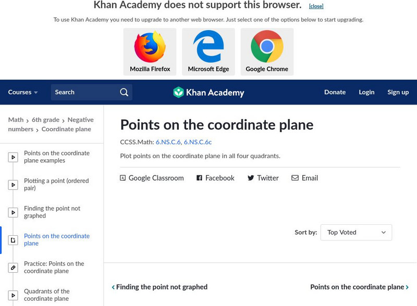
Task: Click Sign up in the header
Action: tap(398, 92)
